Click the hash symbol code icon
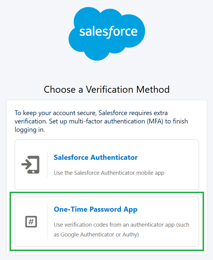 (x=31, y=222)
